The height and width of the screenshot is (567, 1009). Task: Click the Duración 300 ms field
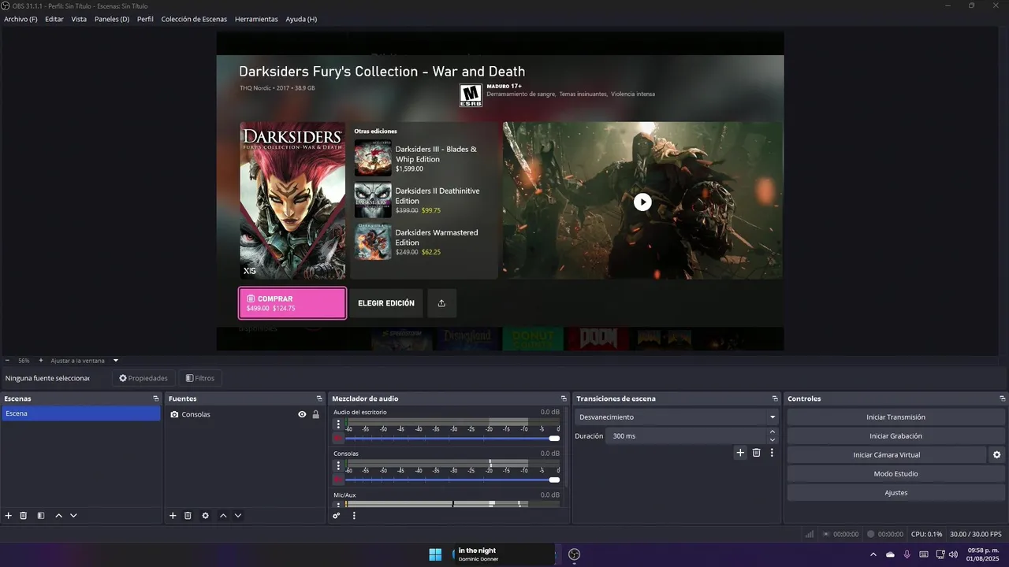pos(686,435)
